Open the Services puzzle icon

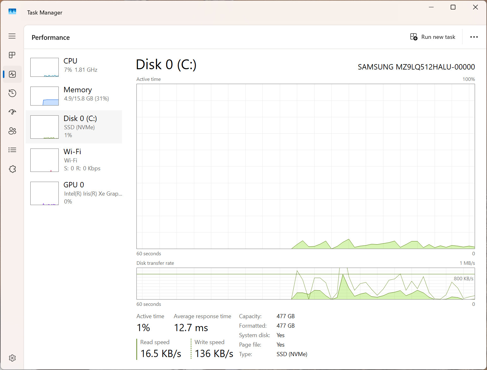coord(12,169)
